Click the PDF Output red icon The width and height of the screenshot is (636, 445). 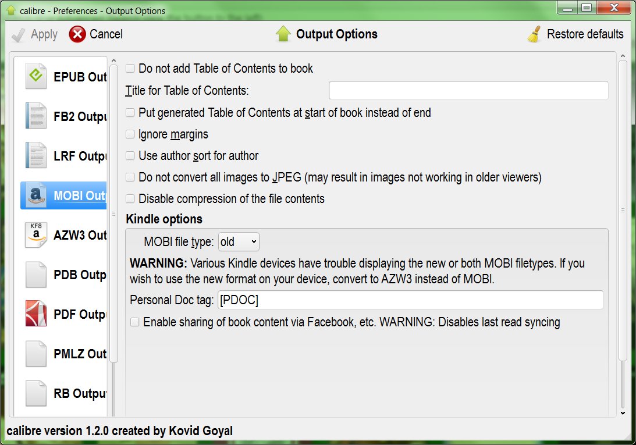[x=35, y=314]
